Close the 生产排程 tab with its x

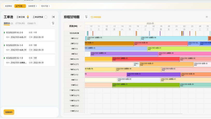click(x=24, y=6)
